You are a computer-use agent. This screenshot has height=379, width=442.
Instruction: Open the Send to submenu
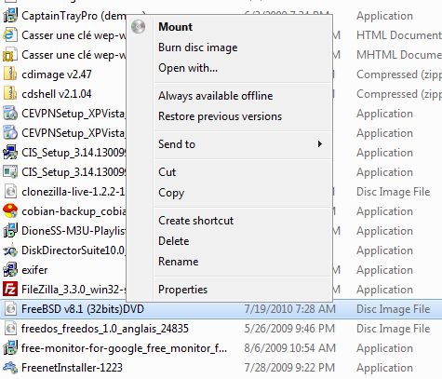pos(177,144)
